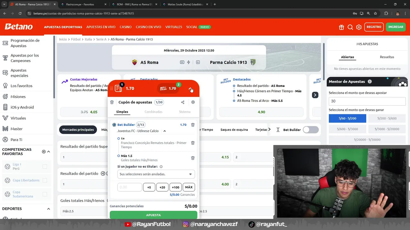Switch to the Combinadas tab
The image size is (410, 230).
(x=153, y=112)
